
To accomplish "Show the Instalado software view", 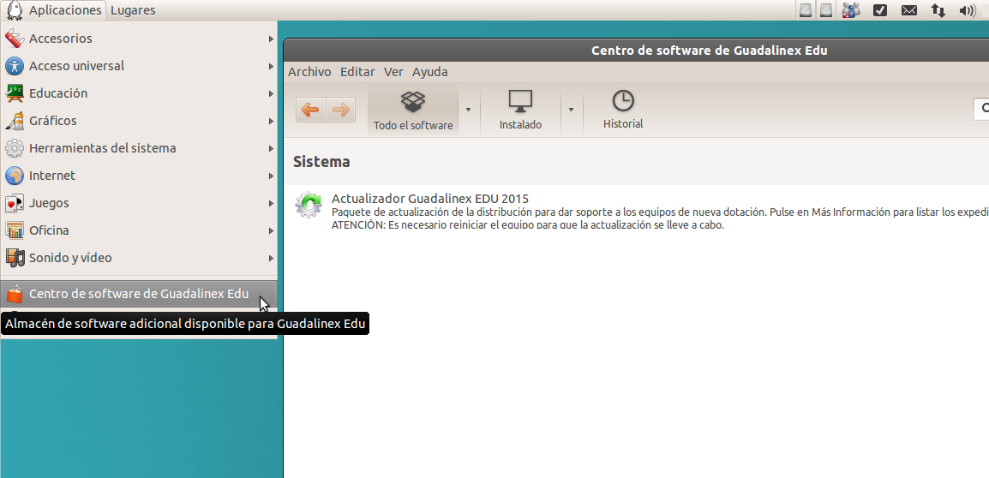I will pos(521,111).
